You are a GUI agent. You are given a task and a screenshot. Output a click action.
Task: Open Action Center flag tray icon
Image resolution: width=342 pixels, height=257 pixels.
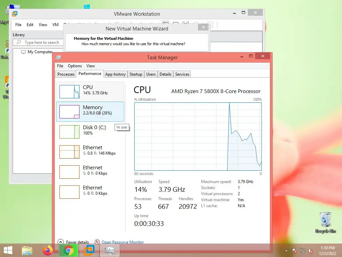coord(294,251)
